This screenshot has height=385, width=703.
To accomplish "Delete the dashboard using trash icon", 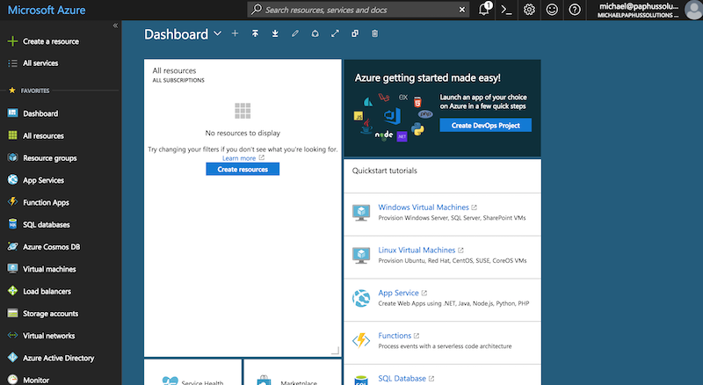I will (375, 33).
